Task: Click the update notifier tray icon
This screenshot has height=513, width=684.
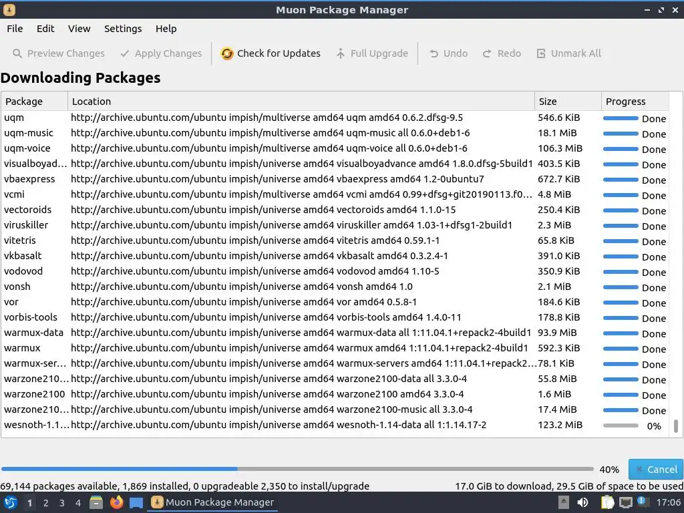Action: (643, 502)
